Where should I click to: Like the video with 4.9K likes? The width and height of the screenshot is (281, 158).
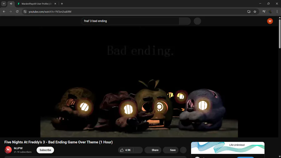pos(126,150)
